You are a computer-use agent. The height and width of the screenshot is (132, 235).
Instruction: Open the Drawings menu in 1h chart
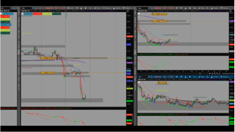coord(106,8)
